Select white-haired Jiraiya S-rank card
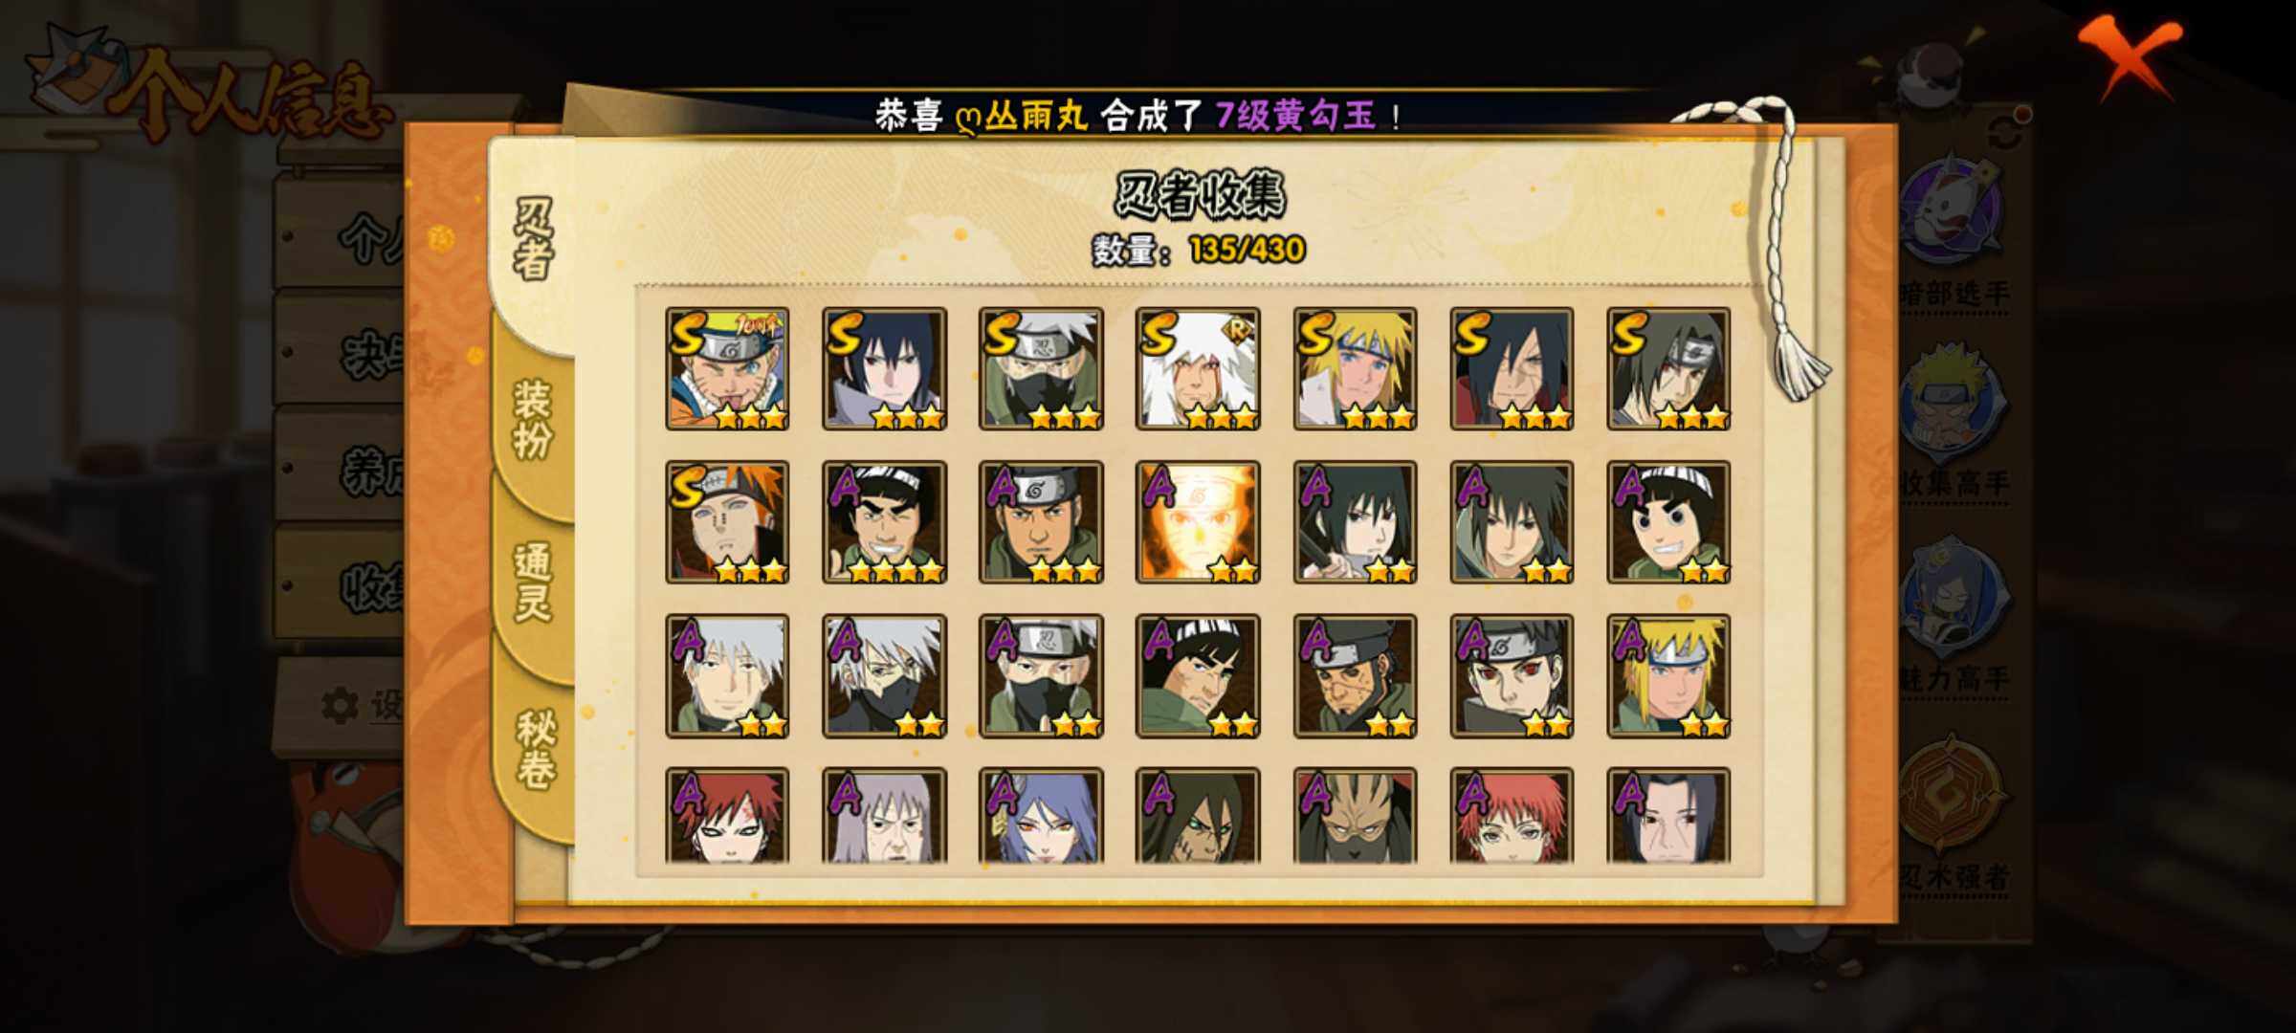 (x=1198, y=368)
